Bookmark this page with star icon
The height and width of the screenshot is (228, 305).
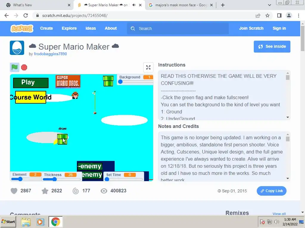(x=267, y=15)
